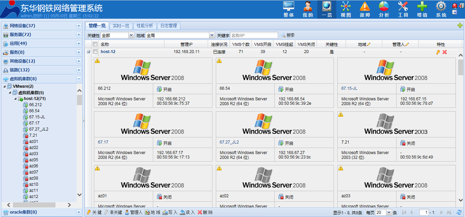This screenshot has width=465, height=217.
Task: Click the warning icon on the 66.212 card
Action: point(97,61)
